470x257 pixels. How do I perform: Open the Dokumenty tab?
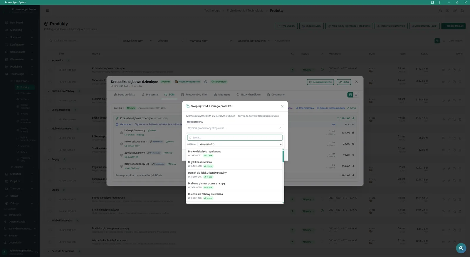pyautogui.click(x=276, y=95)
